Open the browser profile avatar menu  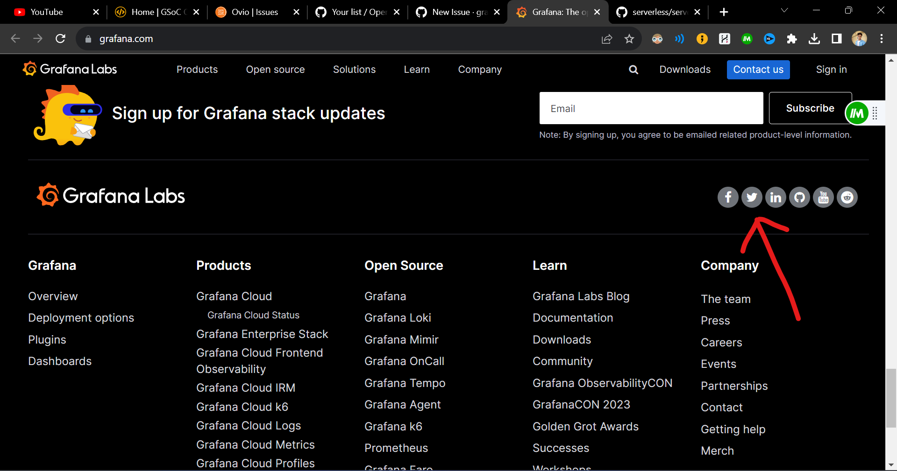click(860, 39)
